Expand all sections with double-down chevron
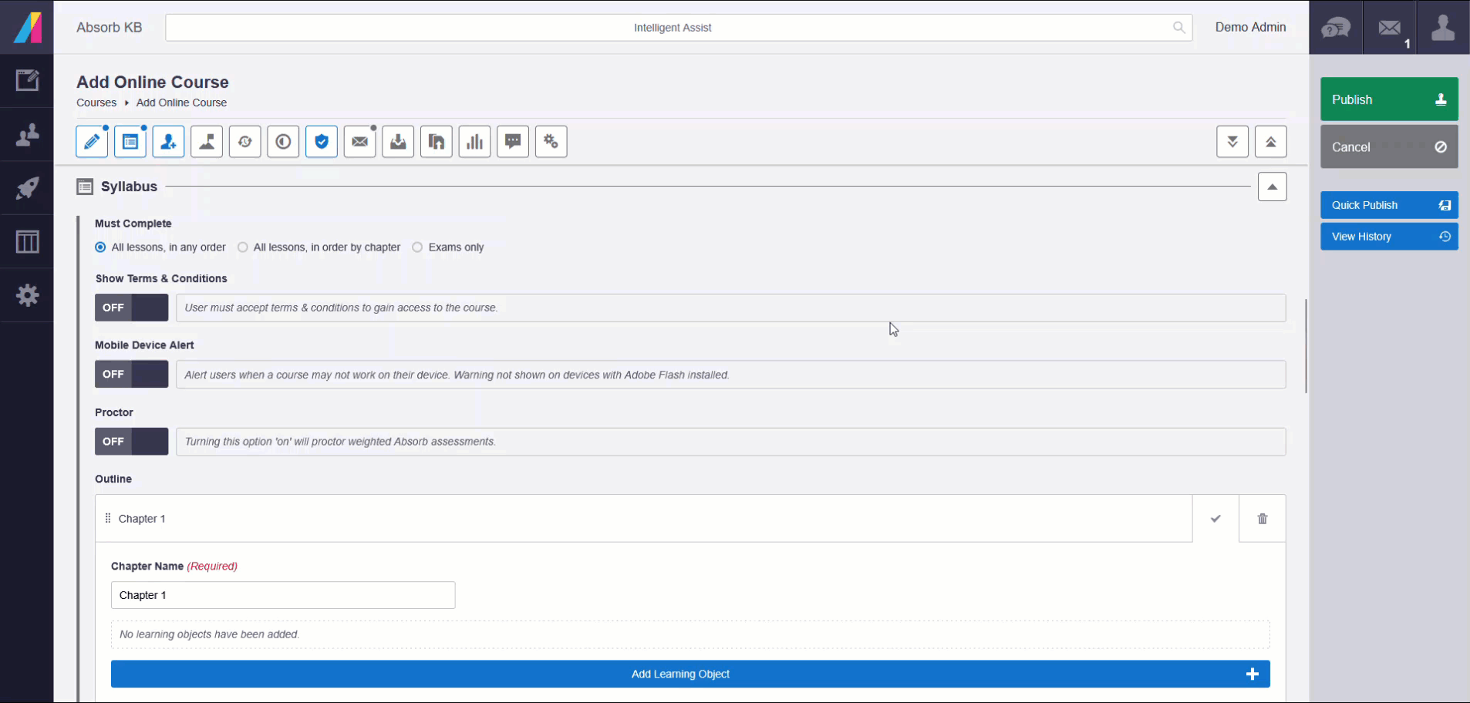The height and width of the screenshot is (703, 1470). coord(1232,142)
